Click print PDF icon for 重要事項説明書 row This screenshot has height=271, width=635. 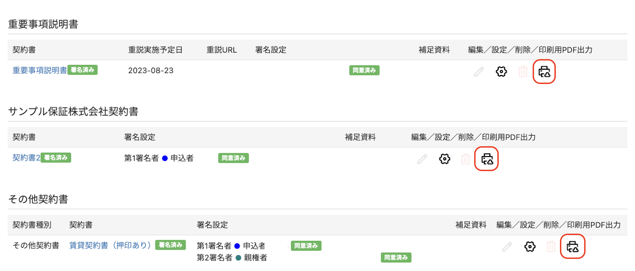[544, 72]
